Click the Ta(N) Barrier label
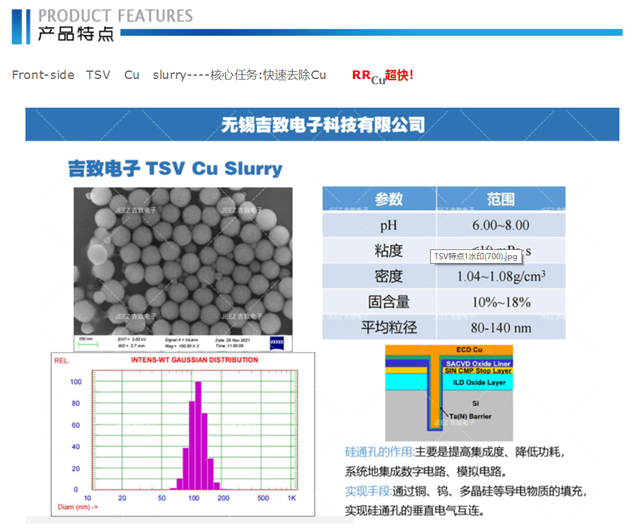 (x=470, y=416)
